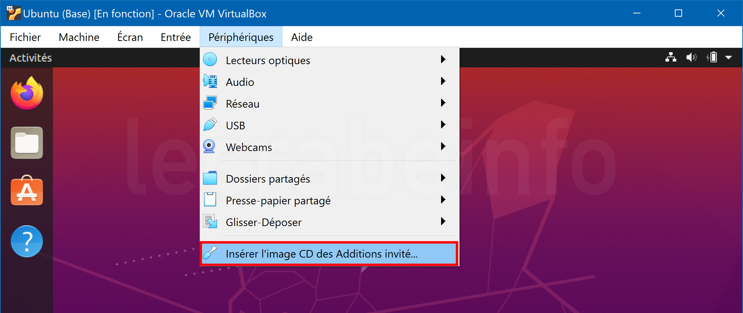
Task: Click the network status icon in top bar
Action: point(671,57)
